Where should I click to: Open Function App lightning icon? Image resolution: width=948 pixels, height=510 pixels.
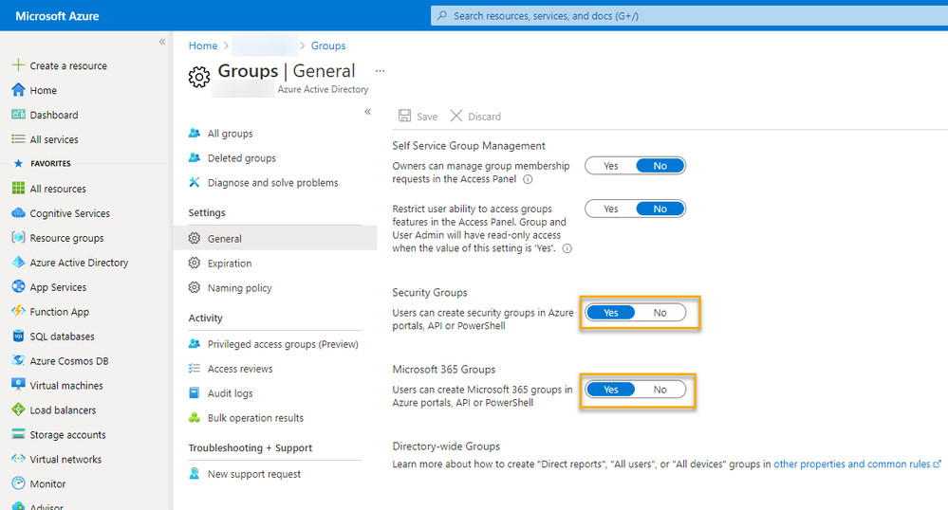click(18, 312)
